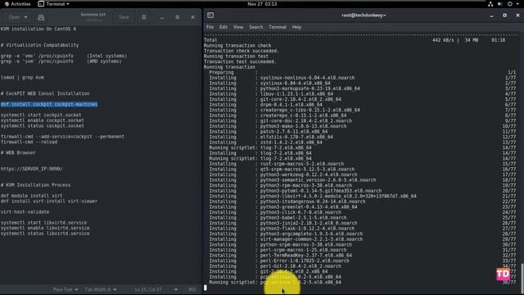Click the terminal window icon in title bar
524x295 pixels.
click(x=210, y=16)
